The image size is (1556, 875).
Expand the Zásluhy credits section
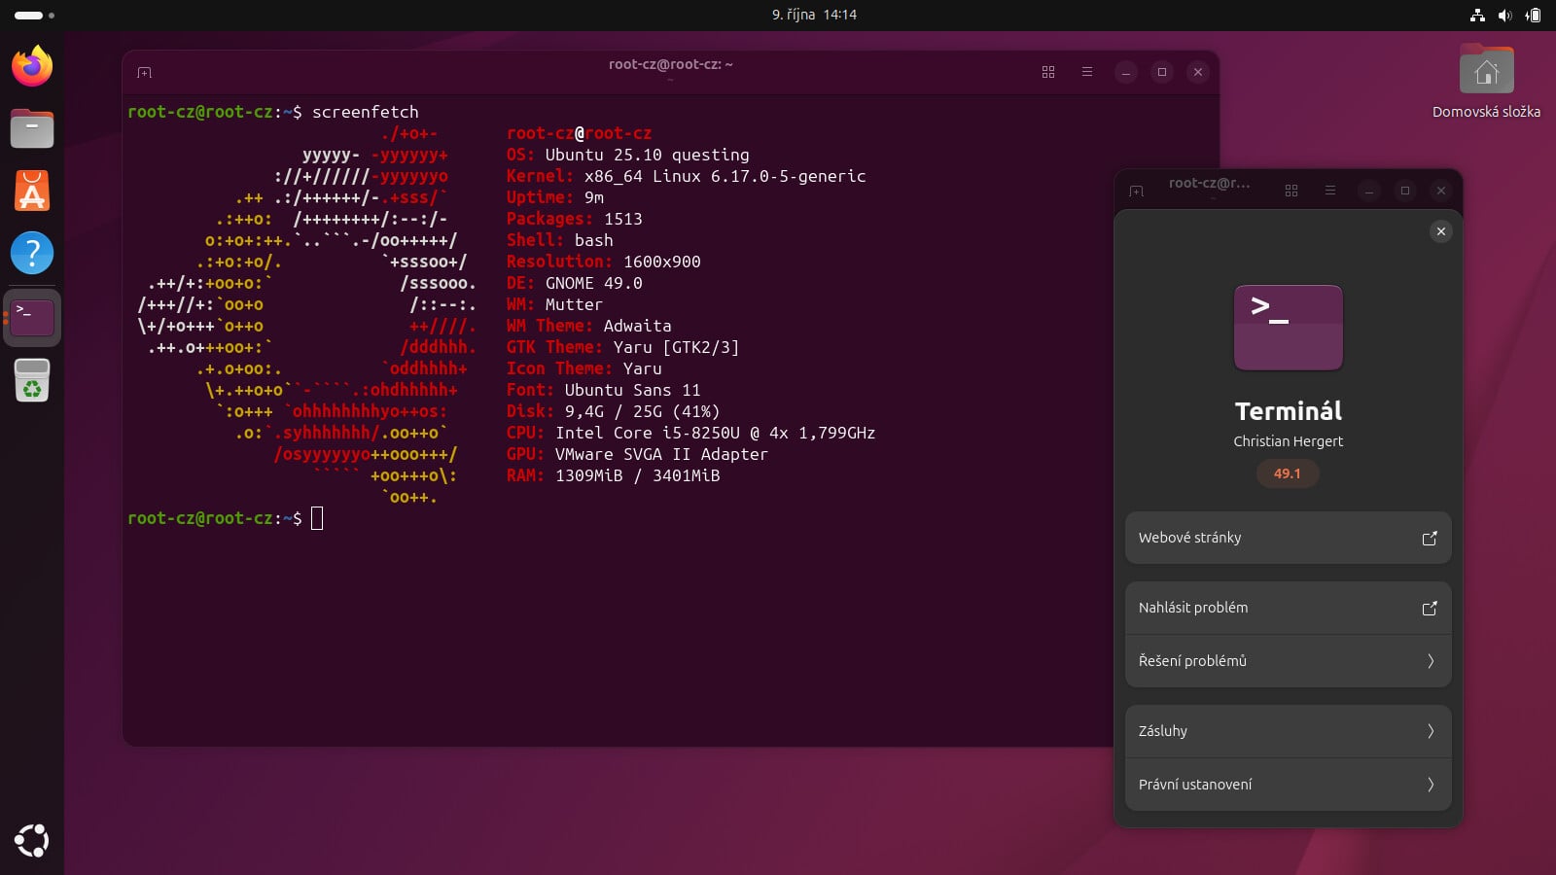tap(1288, 731)
